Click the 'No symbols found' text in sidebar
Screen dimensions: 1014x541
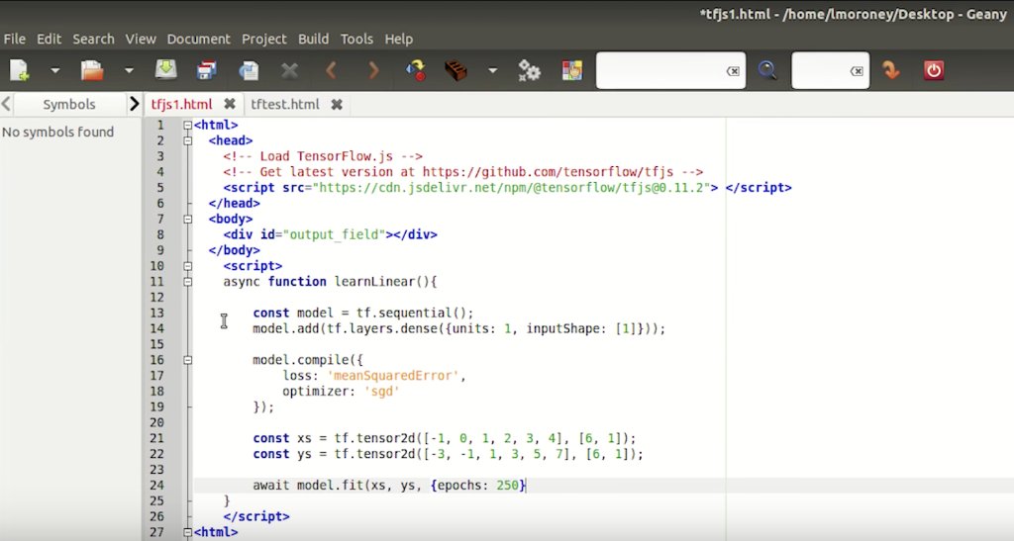pos(57,132)
